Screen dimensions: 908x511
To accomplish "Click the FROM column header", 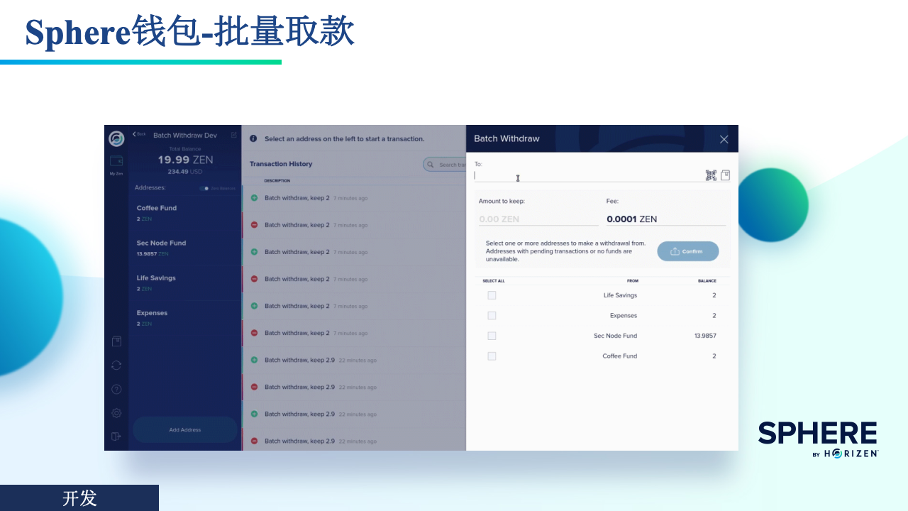I will 633,281.
